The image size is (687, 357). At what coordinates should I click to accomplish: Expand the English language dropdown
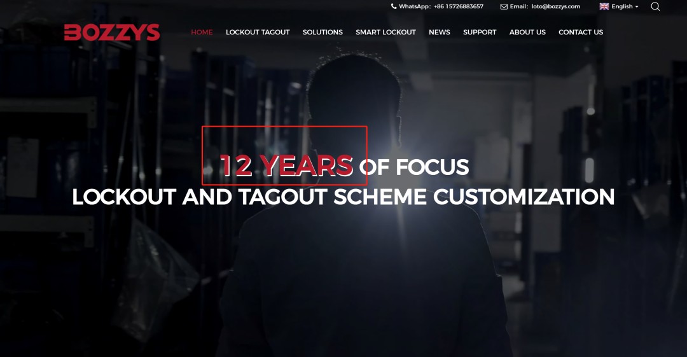pyautogui.click(x=619, y=6)
